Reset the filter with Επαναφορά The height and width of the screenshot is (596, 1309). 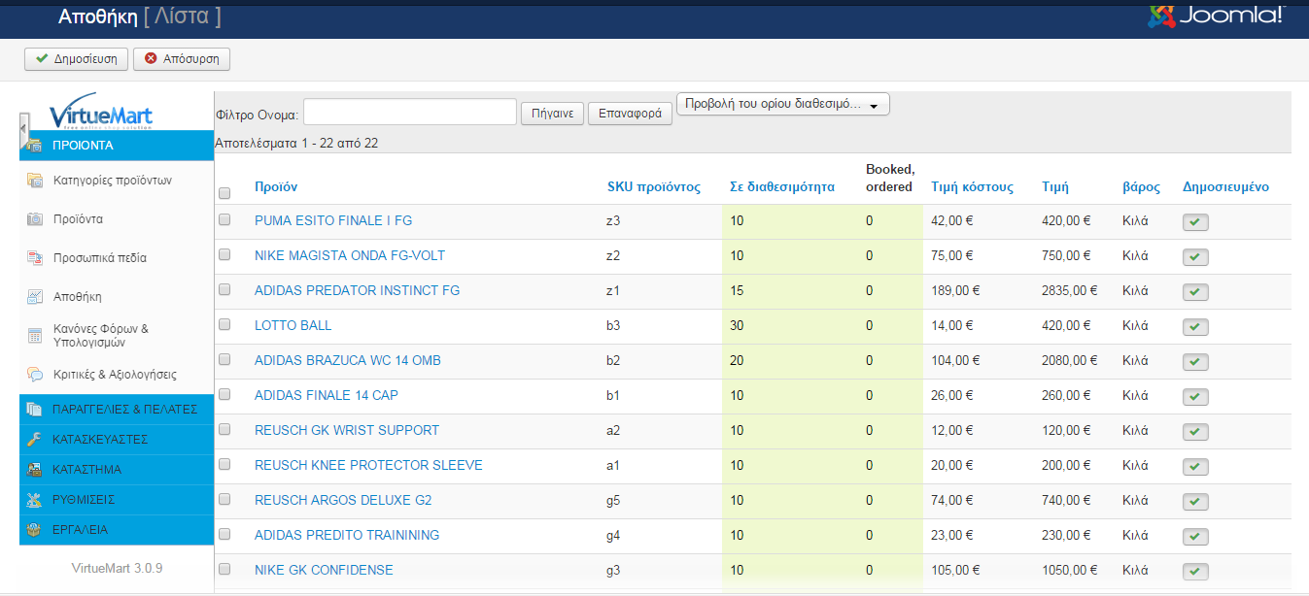630,114
